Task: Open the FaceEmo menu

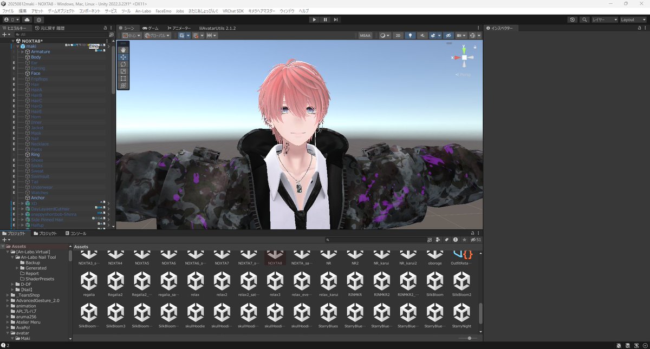Action: [x=163, y=11]
